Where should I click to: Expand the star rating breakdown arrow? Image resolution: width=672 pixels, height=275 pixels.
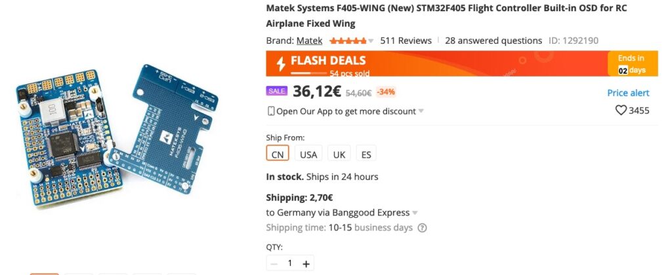point(371,41)
